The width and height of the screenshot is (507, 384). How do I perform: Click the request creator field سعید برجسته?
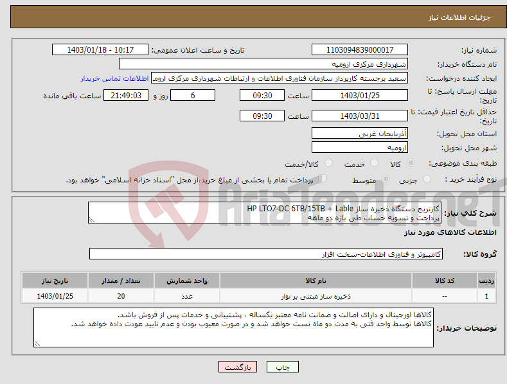point(280,78)
